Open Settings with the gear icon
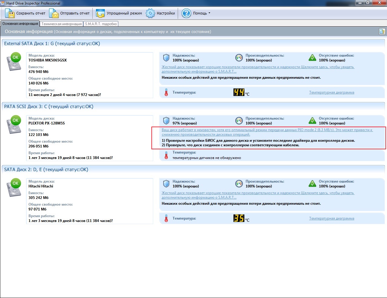The image size is (387, 298). pyautogui.click(x=150, y=13)
